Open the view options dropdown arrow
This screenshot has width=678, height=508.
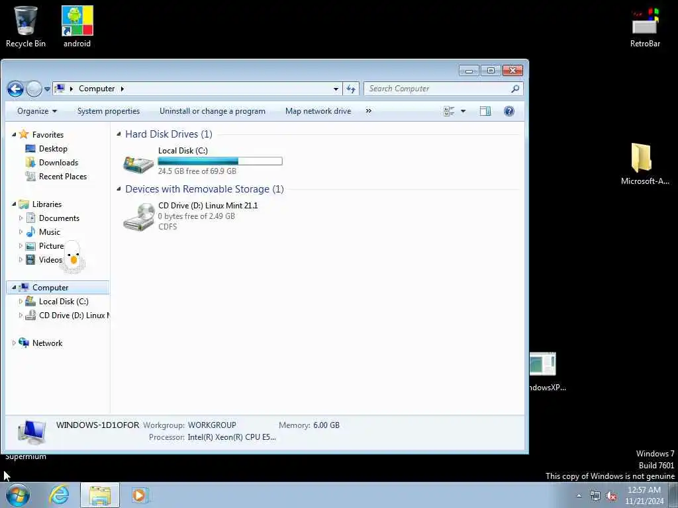[x=463, y=111]
